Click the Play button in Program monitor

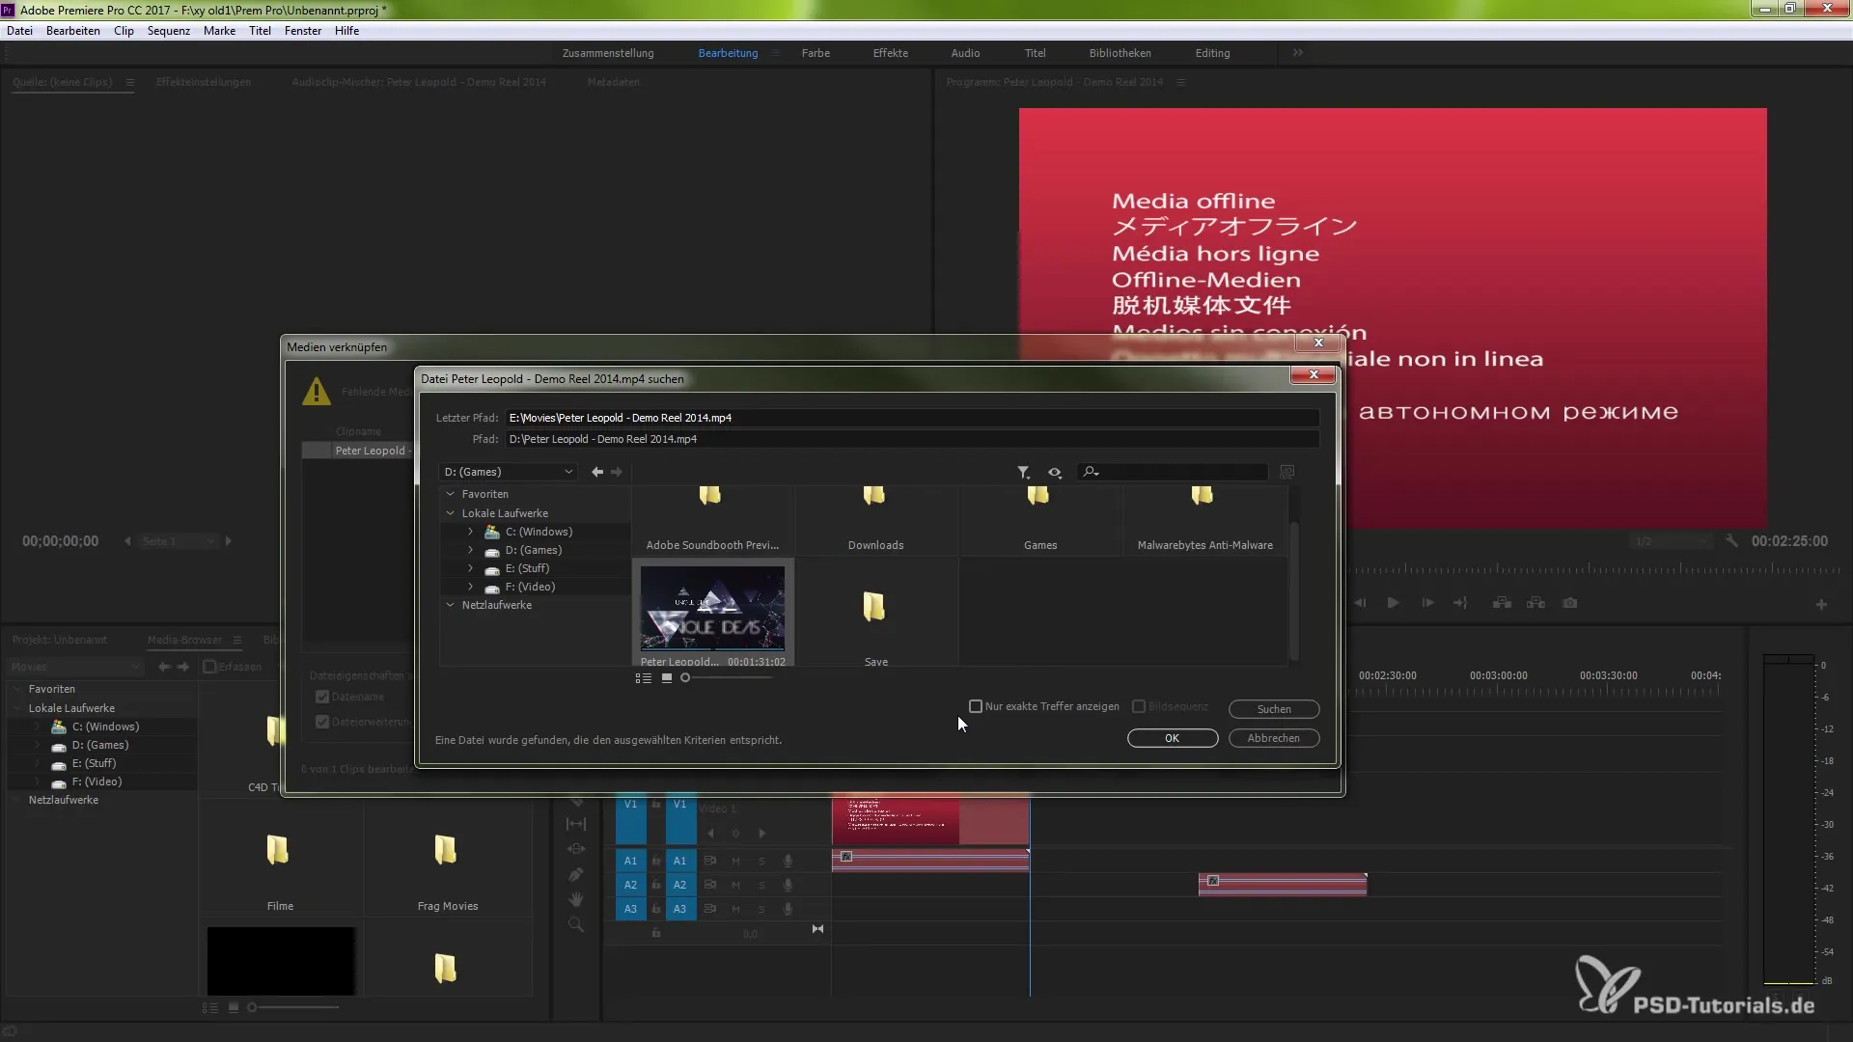pyautogui.click(x=1393, y=603)
